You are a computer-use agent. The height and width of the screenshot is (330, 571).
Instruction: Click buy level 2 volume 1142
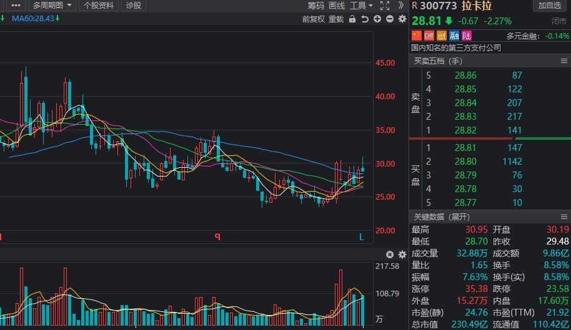[x=512, y=162]
